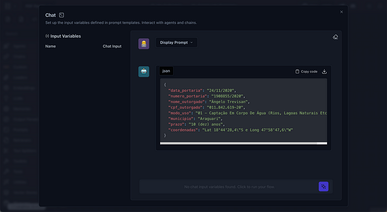This screenshot has width=387, height=212.
Task: Click the Name column header
Action: pos(50,46)
